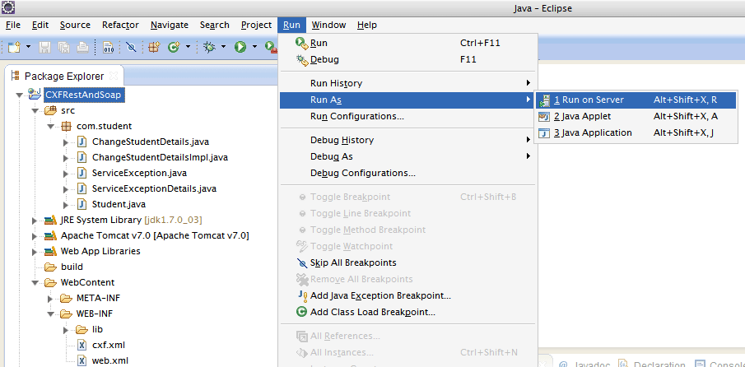This screenshot has width=745, height=367.
Task: Collapse the CXFRestAndSoap project tree node
Action: [20, 95]
